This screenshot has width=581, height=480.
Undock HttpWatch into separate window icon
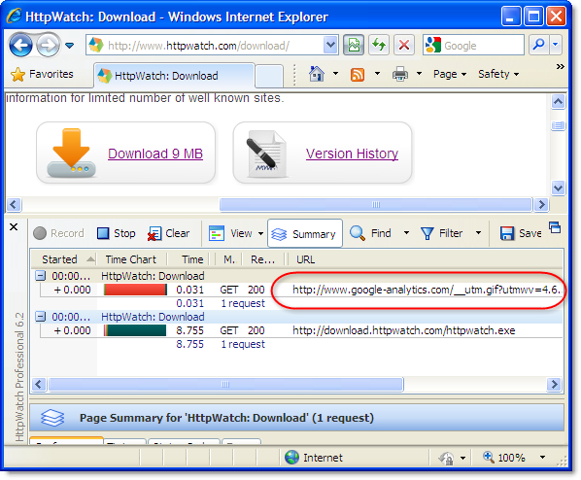click(555, 227)
